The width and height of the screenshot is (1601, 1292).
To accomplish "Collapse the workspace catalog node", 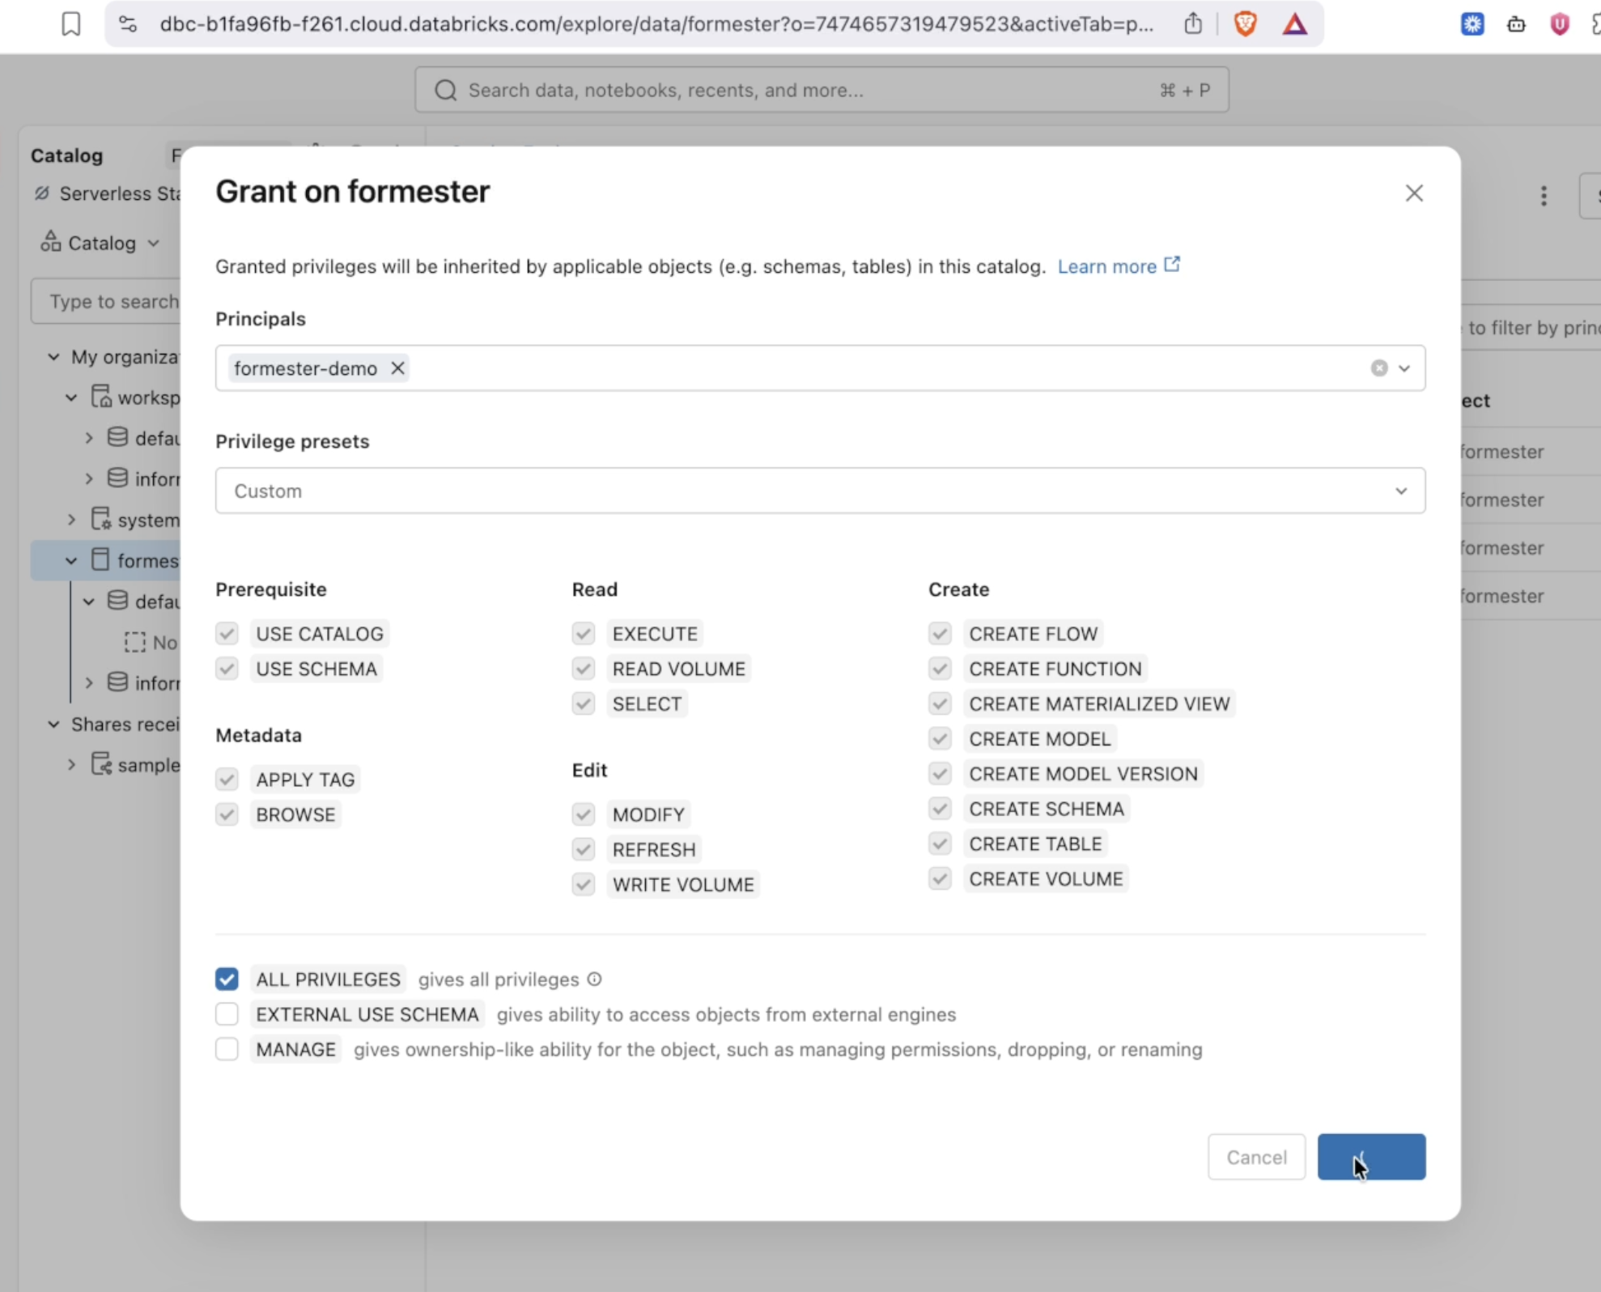I will (71, 397).
